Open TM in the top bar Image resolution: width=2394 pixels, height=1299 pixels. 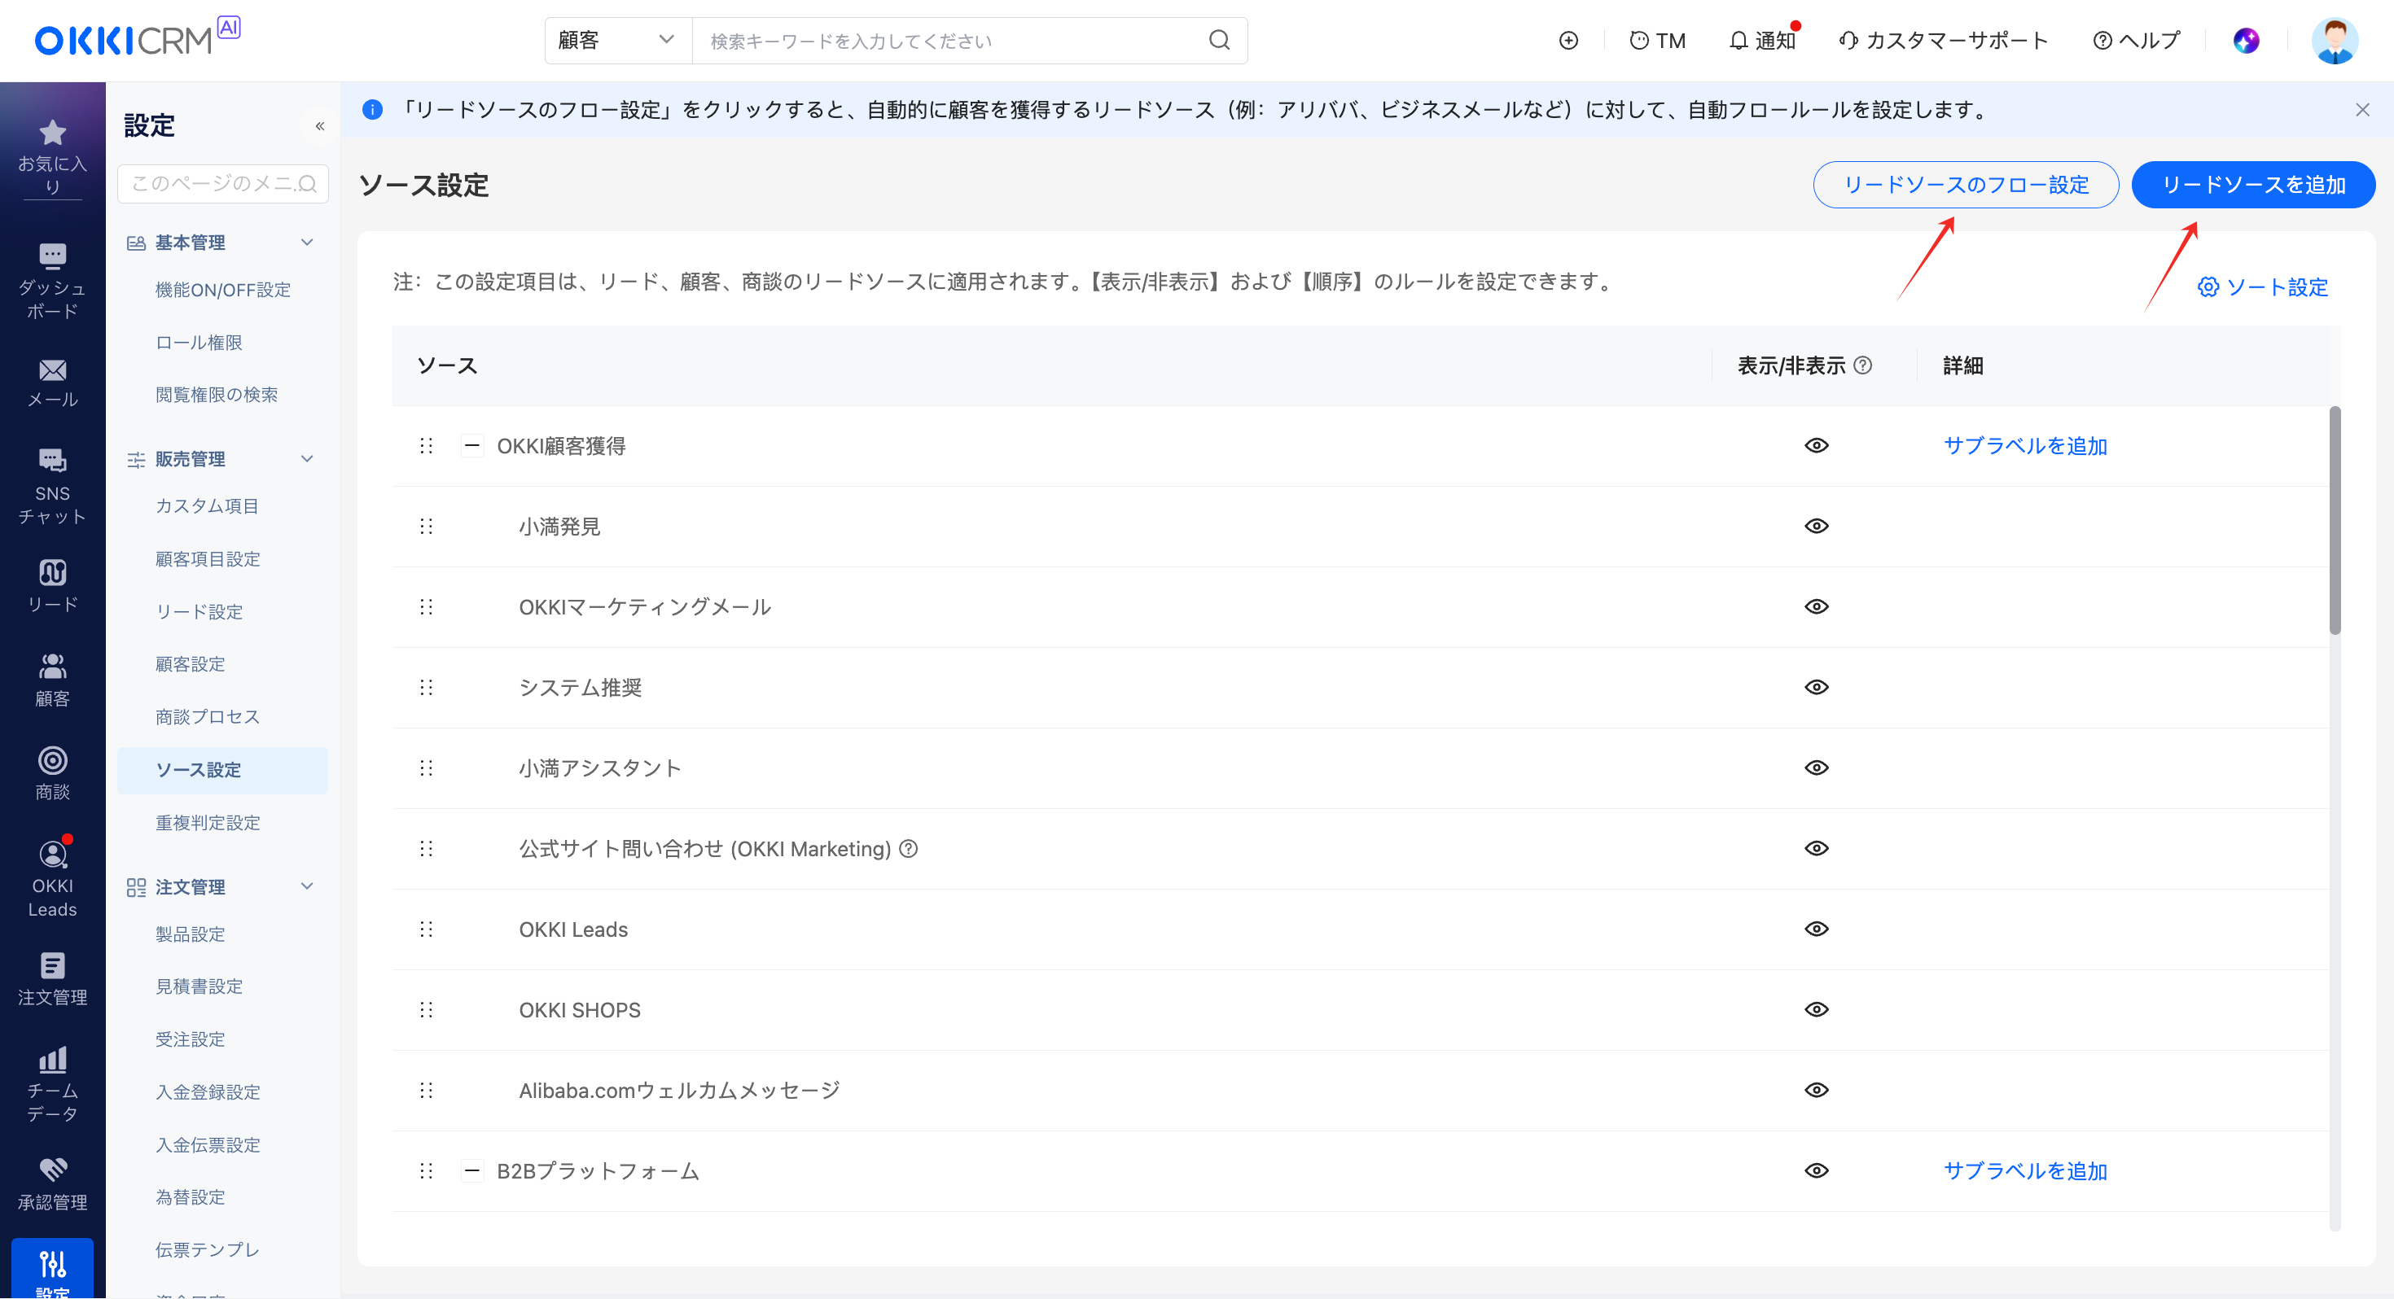(x=1657, y=40)
